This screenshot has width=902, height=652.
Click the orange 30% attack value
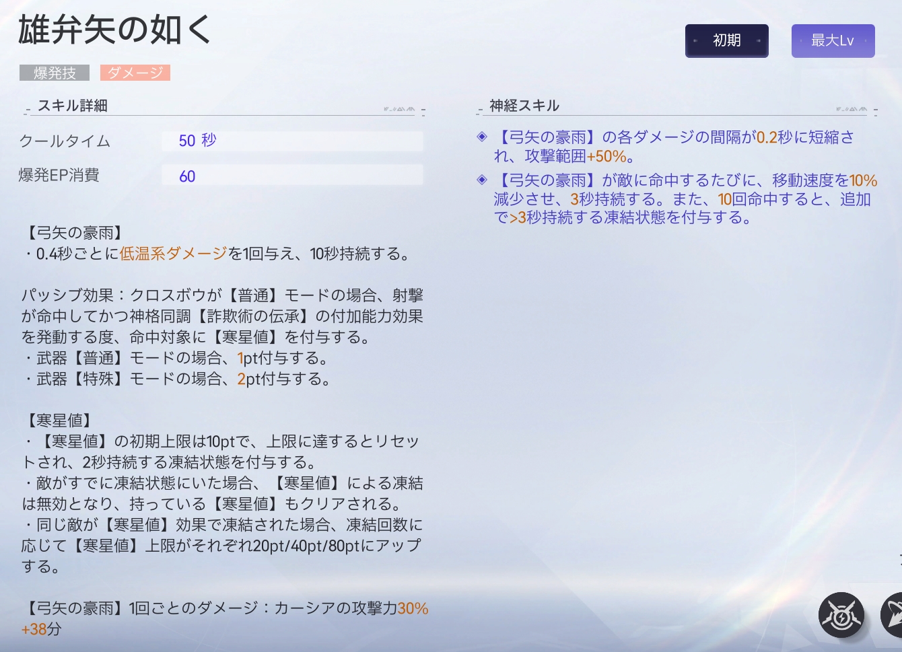(413, 608)
